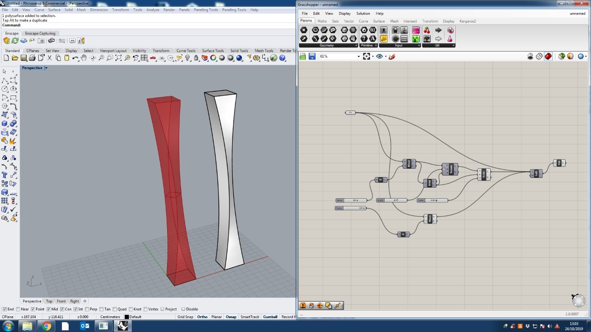Expand the Primitive panel in Grasshopper
The height and width of the screenshot is (332, 591).
[376, 45]
